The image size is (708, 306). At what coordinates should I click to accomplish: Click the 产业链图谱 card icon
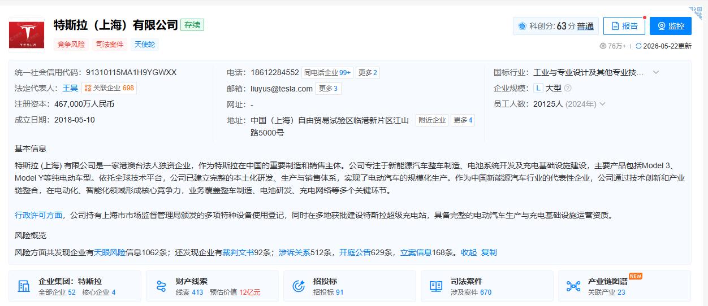(x=573, y=286)
